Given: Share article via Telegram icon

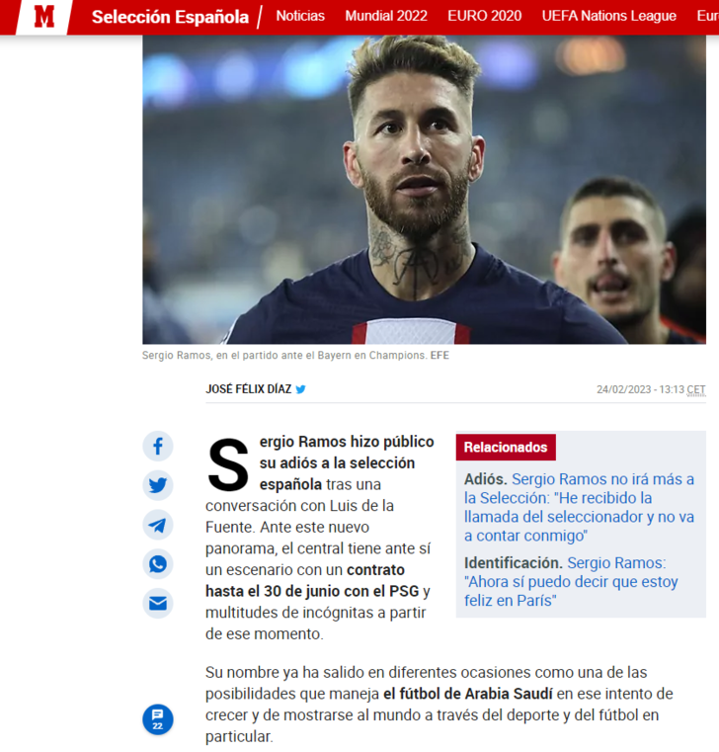Looking at the screenshot, I should pyautogui.click(x=158, y=525).
